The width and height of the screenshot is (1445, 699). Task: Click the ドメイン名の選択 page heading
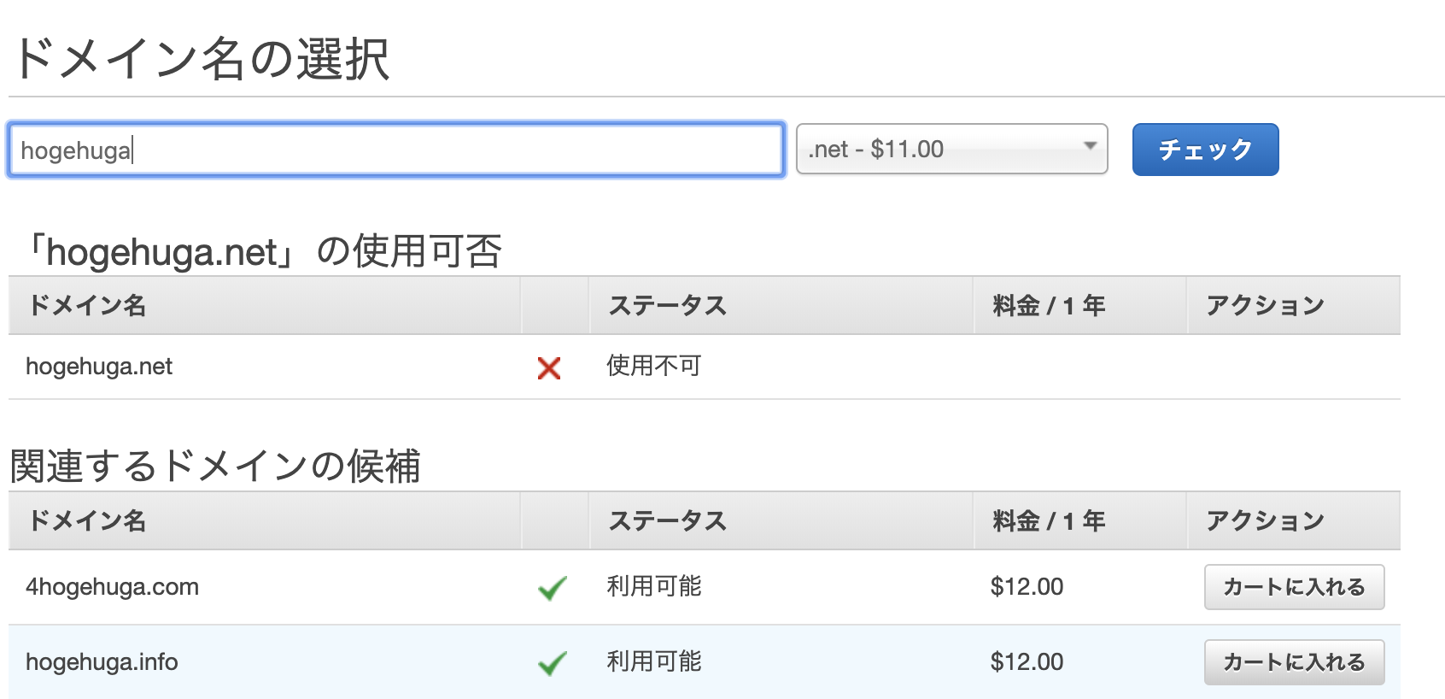[x=202, y=58]
